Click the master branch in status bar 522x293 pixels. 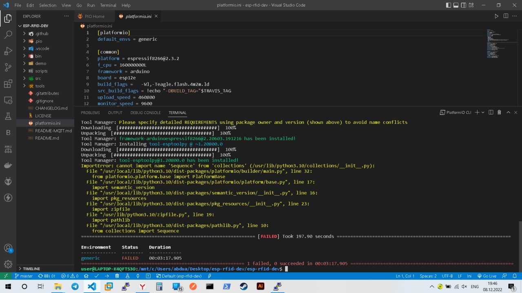click(x=24, y=276)
